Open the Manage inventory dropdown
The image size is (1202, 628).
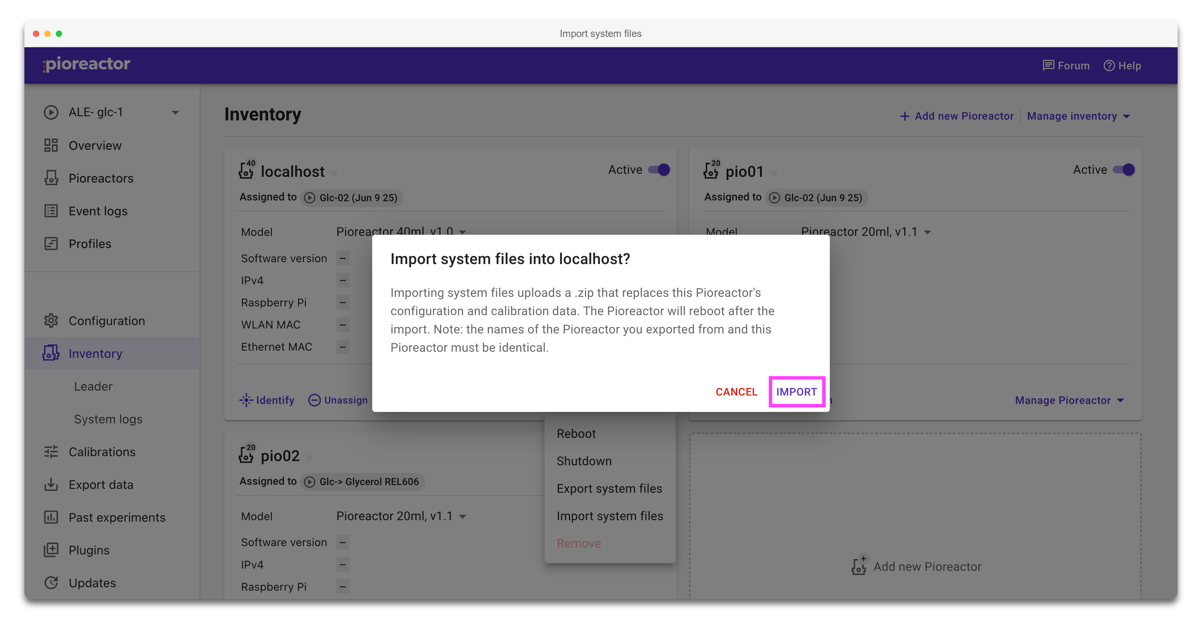[1078, 116]
